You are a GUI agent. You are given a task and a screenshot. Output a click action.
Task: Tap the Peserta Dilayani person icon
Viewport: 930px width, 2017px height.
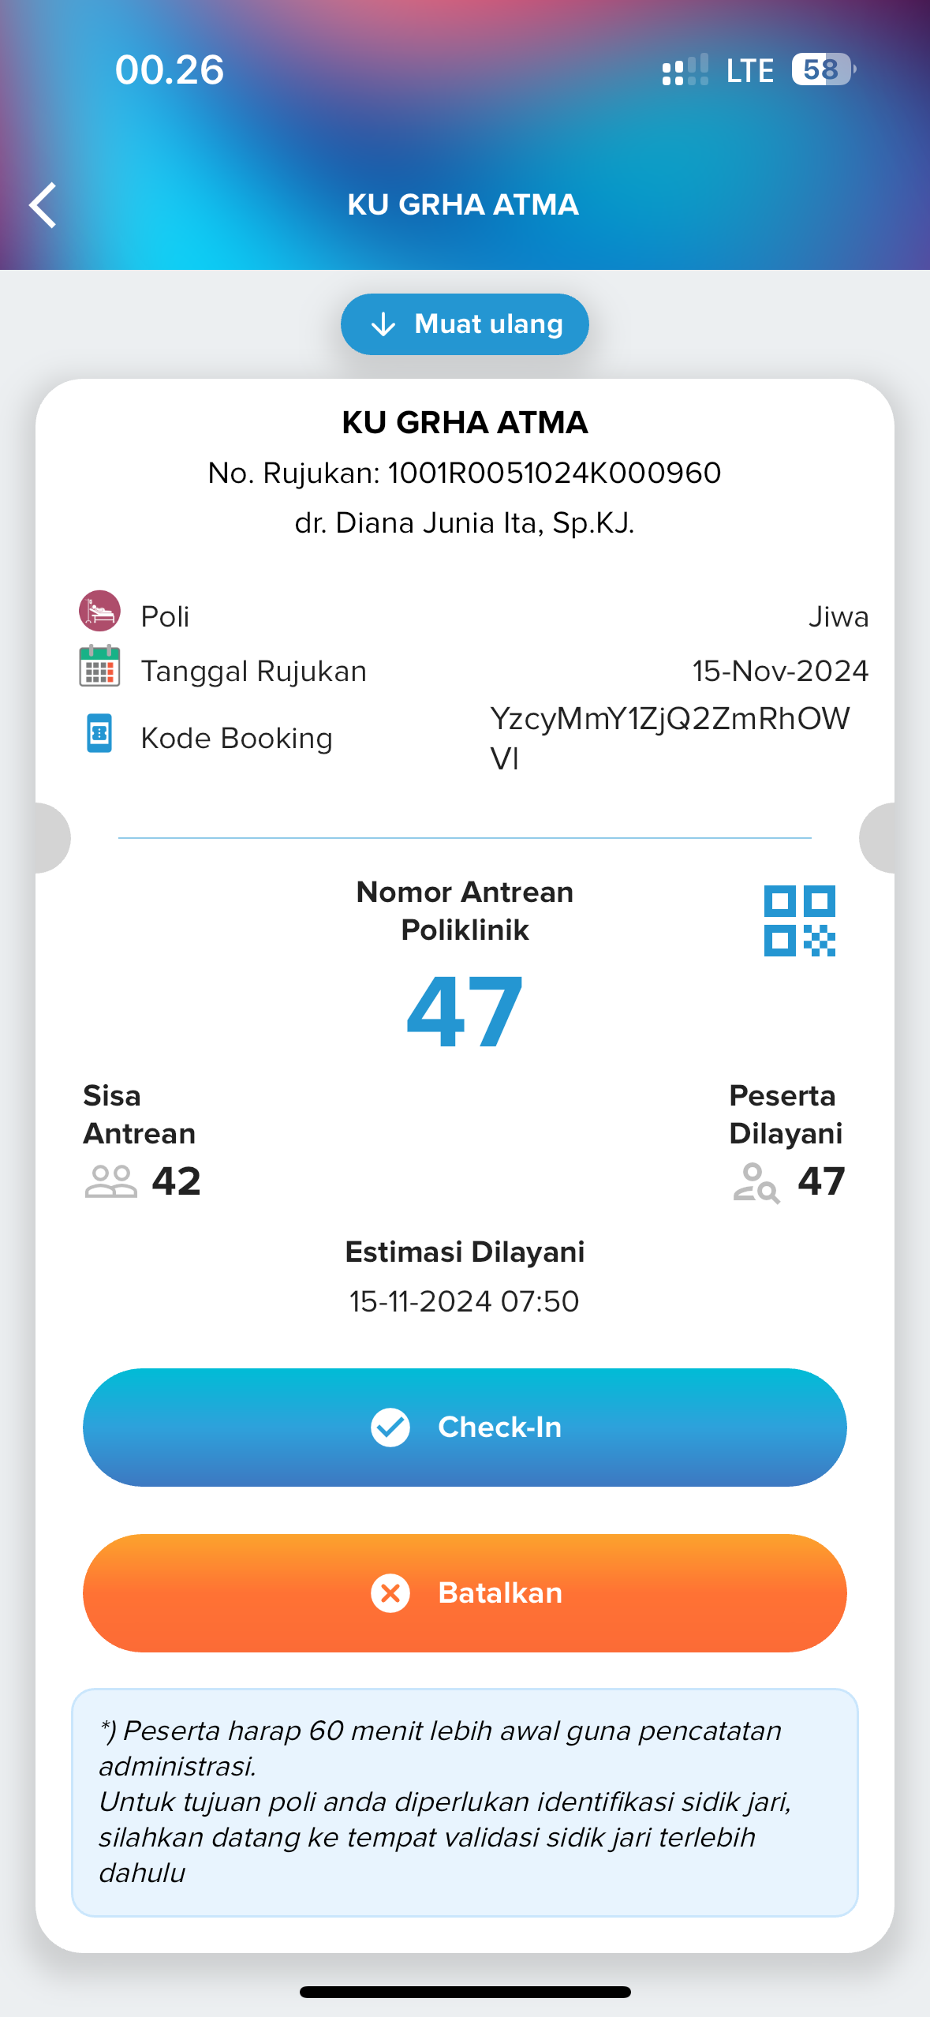[756, 1182]
